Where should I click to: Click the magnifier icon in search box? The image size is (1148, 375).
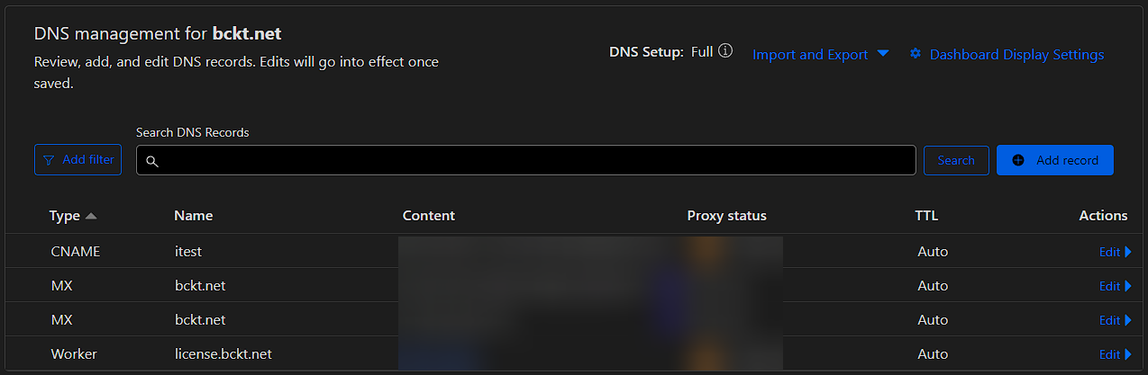(x=152, y=161)
